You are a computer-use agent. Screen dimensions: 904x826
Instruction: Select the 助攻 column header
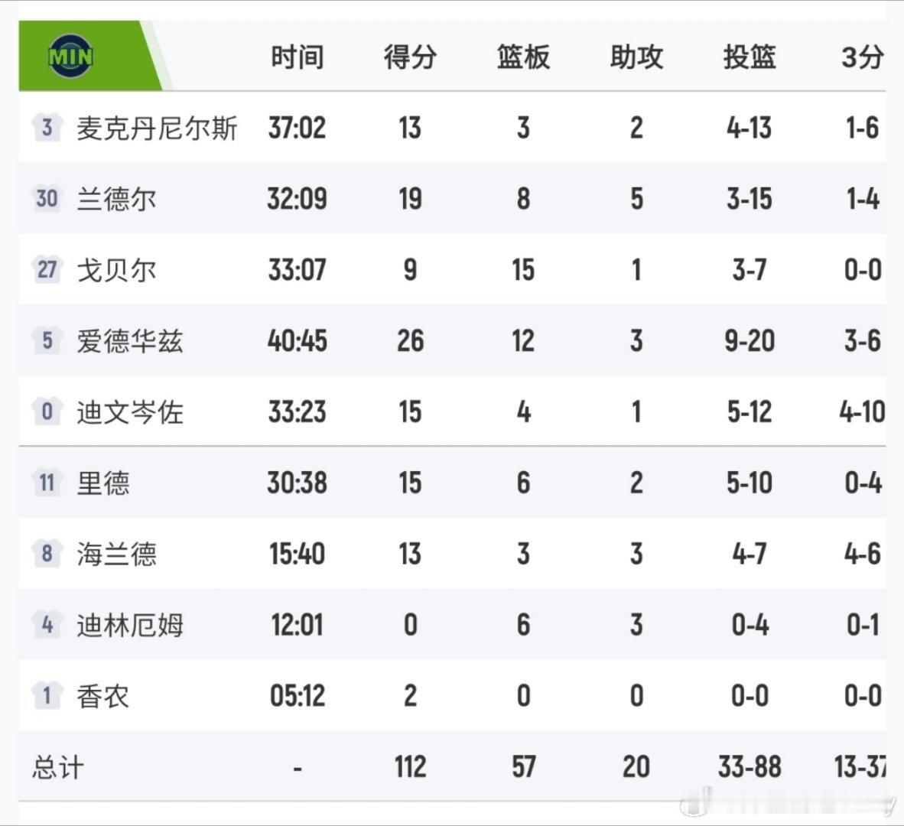(x=636, y=57)
